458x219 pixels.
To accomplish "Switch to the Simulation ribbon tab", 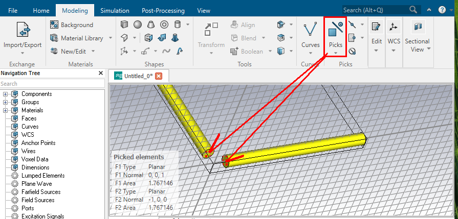I will click(114, 10).
